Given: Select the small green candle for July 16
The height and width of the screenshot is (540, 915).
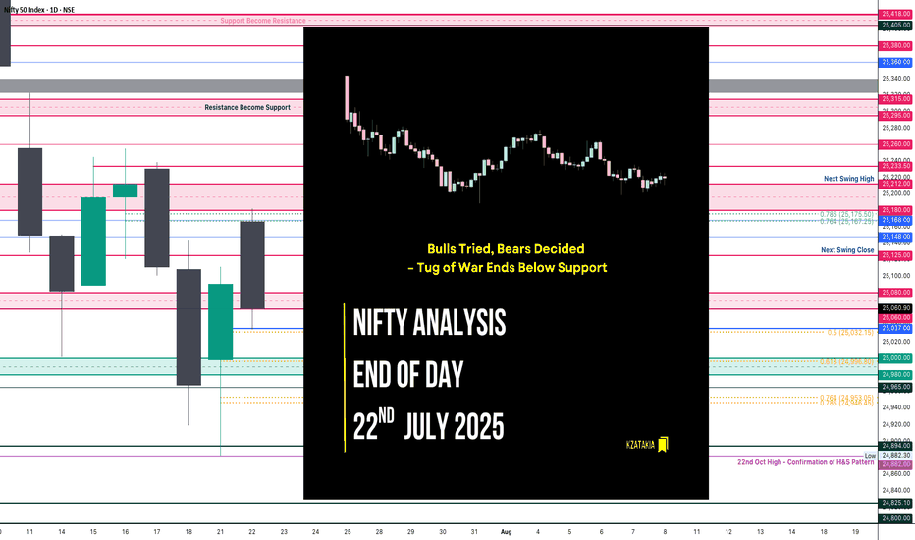Looking at the screenshot, I should coord(125,190).
